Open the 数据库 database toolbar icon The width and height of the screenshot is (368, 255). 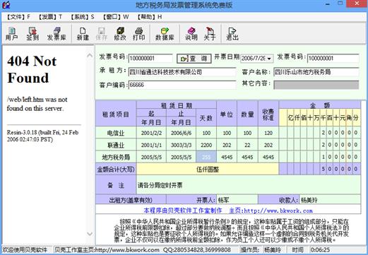tap(165, 34)
